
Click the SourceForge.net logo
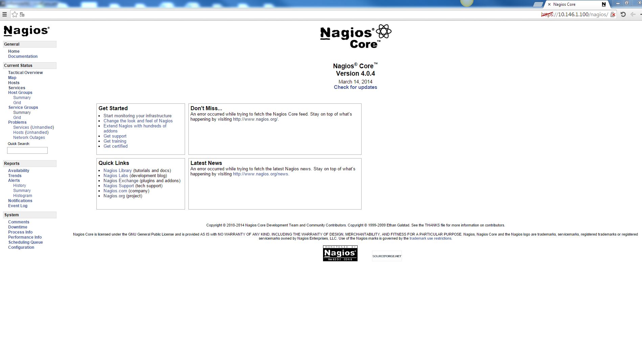[x=387, y=256]
